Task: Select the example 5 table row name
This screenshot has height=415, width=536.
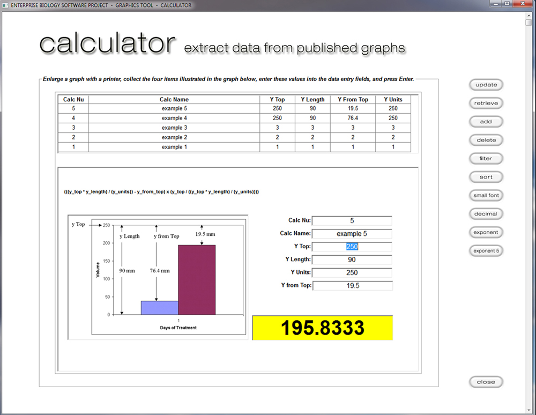Action: 174,108
